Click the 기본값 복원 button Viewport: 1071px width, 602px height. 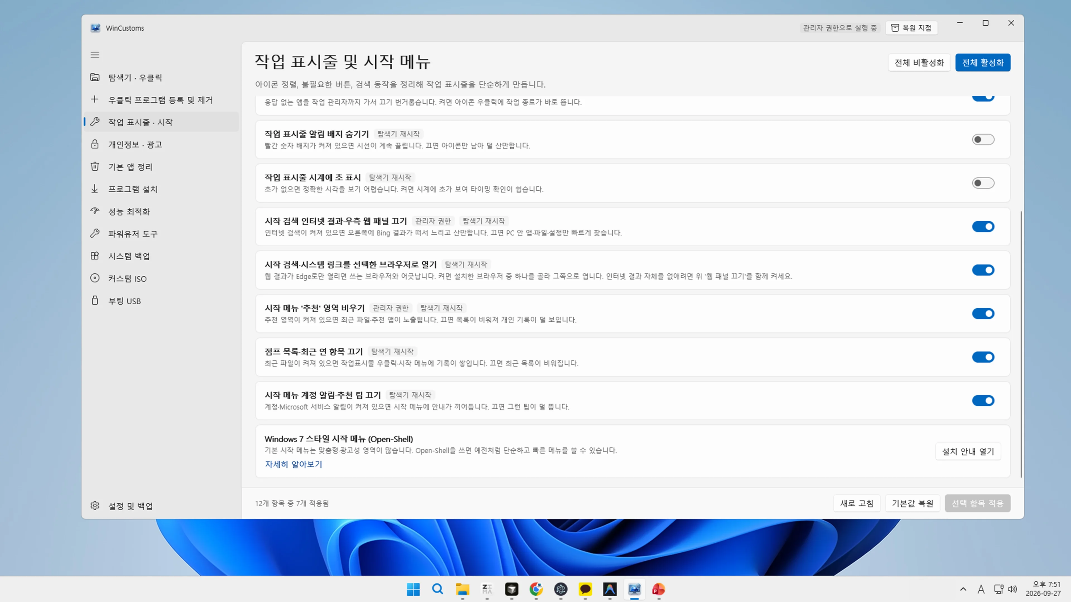pos(912,503)
